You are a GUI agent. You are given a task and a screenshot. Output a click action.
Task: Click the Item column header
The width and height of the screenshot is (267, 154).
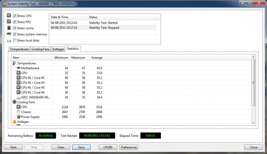pos(32,58)
